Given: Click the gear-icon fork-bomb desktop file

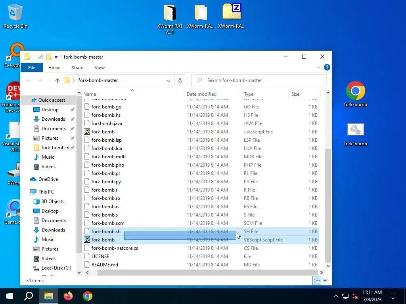Looking at the screenshot, I should (355, 134).
